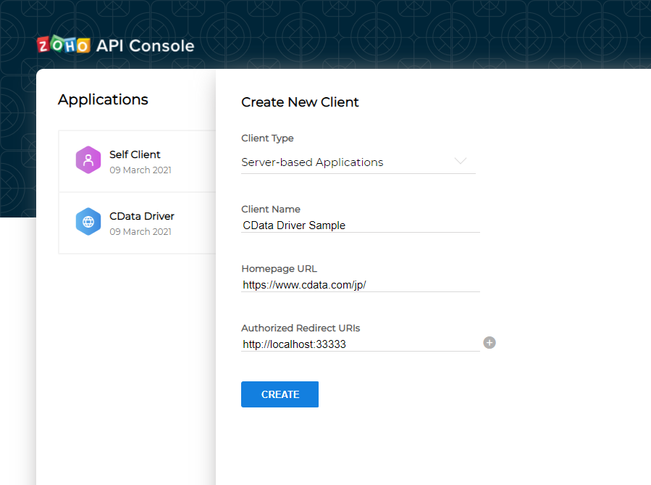Click the API Console title text
Viewport: 651px width, 485px height.
146,46
